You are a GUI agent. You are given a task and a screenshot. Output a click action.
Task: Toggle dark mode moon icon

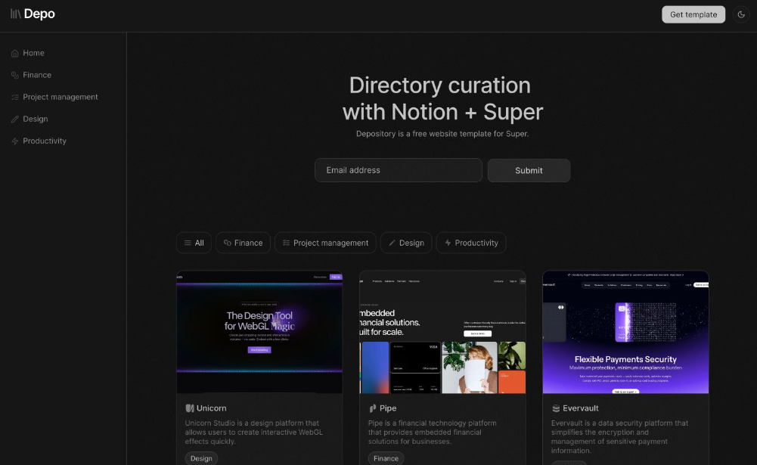pyautogui.click(x=741, y=14)
